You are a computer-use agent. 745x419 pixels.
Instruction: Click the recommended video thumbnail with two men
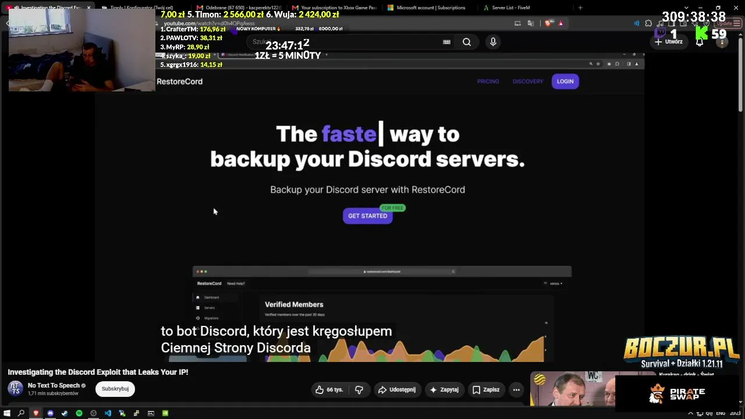point(572,389)
